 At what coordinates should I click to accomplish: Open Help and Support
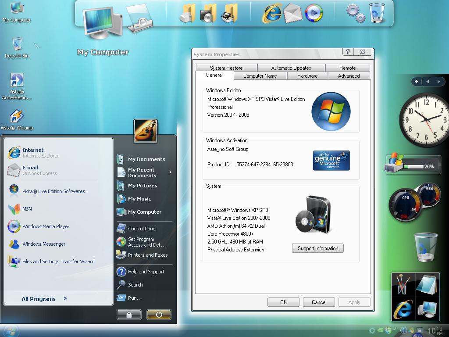pyautogui.click(x=141, y=271)
